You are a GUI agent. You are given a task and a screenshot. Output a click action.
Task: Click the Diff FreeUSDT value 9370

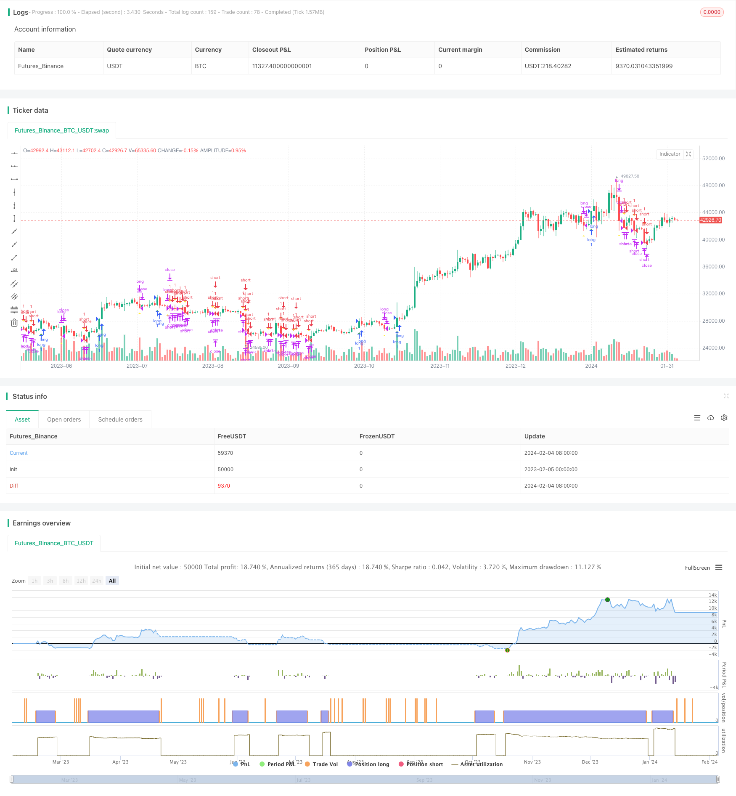pyautogui.click(x=224, y=486)
